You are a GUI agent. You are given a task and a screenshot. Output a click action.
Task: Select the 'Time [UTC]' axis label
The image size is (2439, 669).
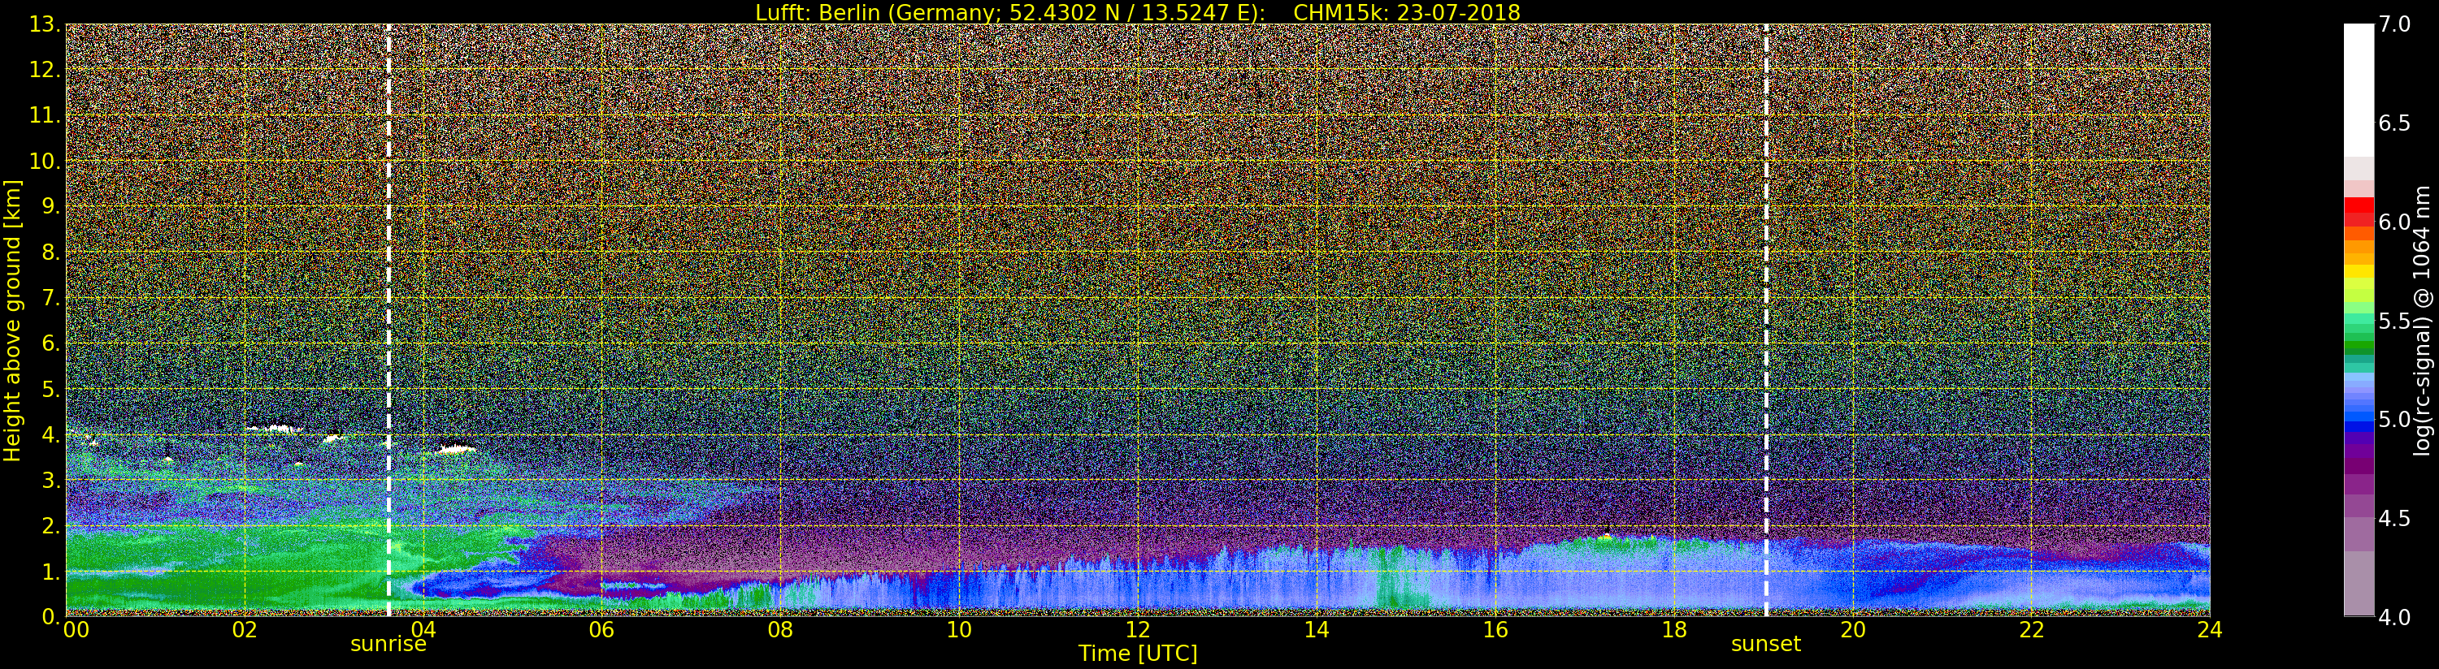click(1137, 654)
